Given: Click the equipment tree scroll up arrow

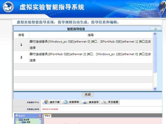Looking at the screenshot, I should pos(40,120).
